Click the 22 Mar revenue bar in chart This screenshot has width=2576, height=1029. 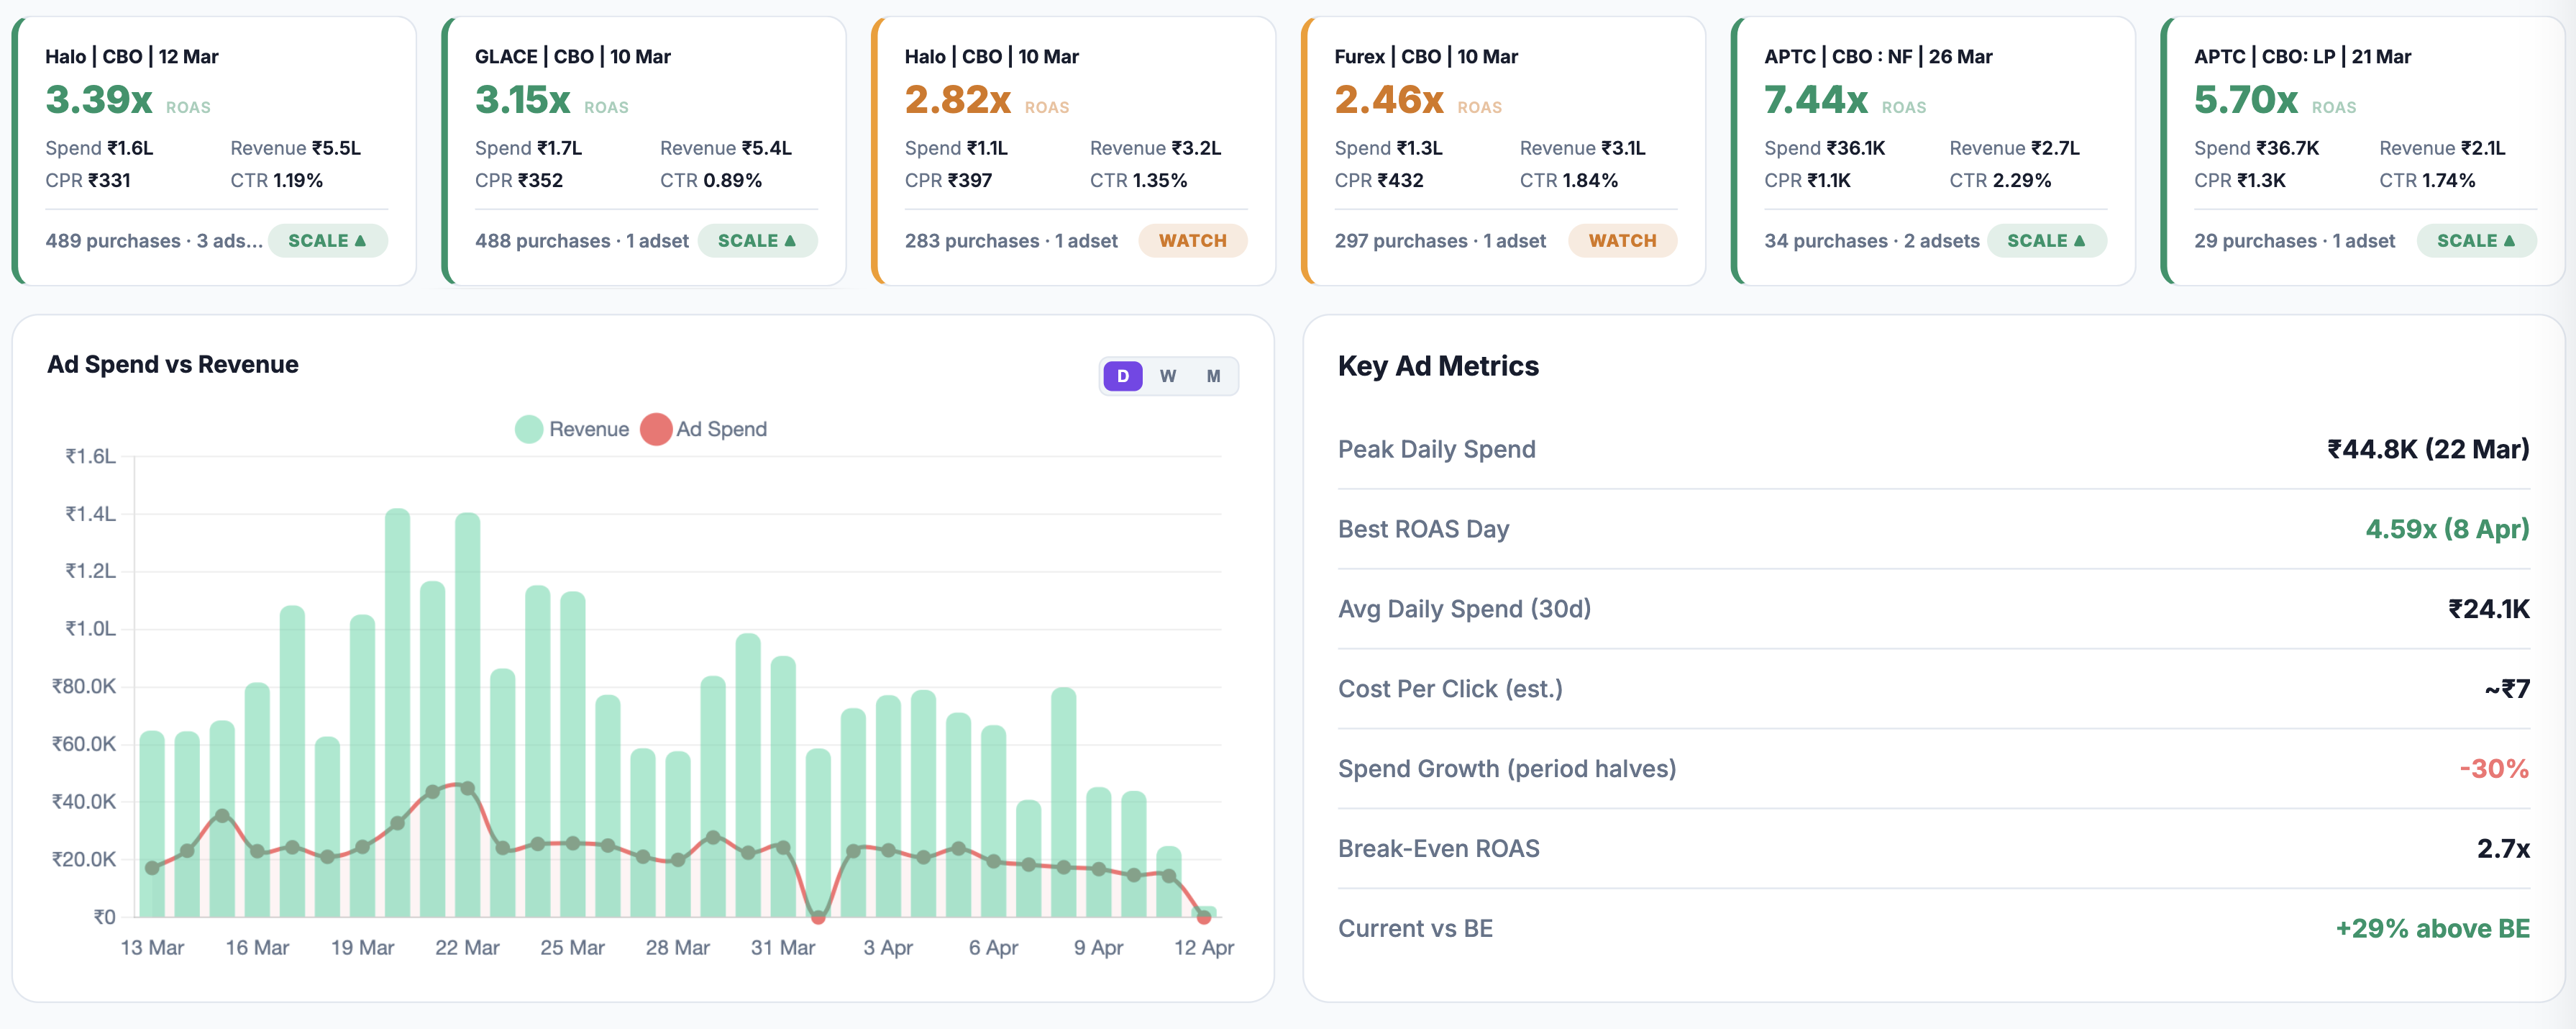[467, 715]
